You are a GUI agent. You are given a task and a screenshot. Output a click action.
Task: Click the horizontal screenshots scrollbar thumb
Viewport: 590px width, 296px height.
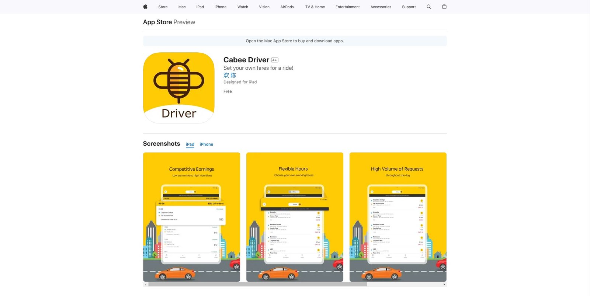(258, 284)
